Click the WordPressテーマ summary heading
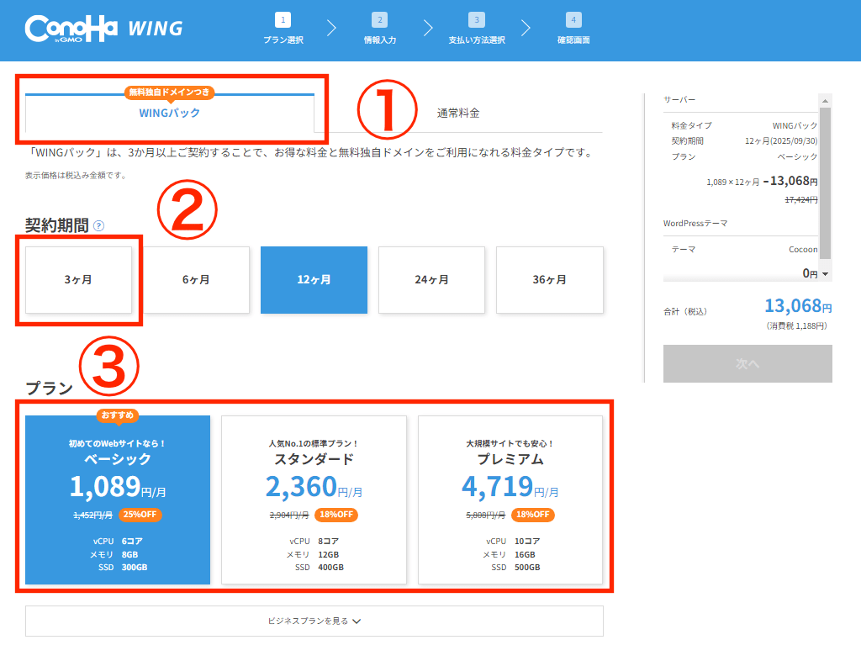 click(695, 224)
